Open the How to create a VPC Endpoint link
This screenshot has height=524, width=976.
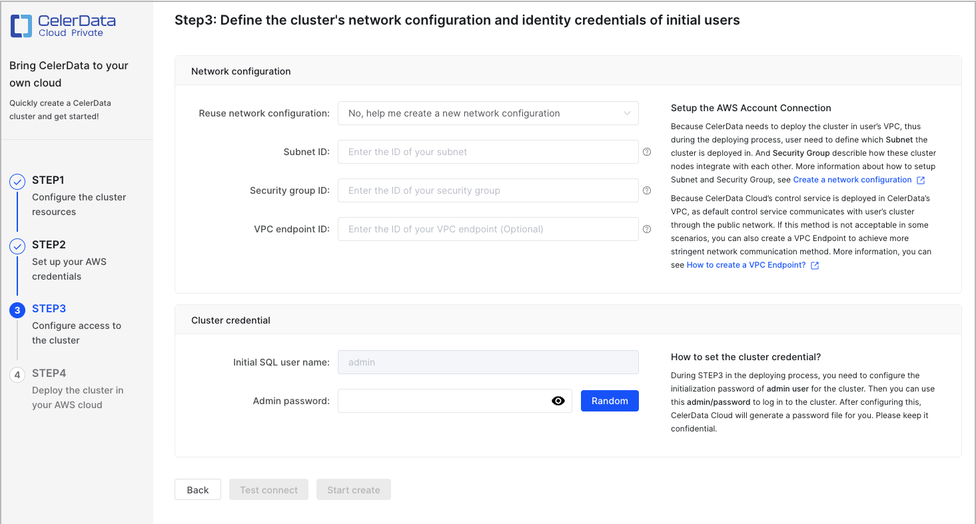click(x=746, y=264)
